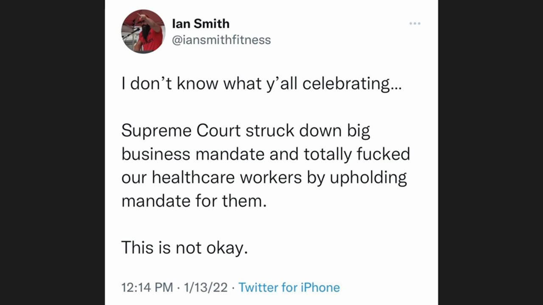Screen dimensions: 543x305
Task: Click the black letterbox area right of the tweet
Action: coord(490,152)
